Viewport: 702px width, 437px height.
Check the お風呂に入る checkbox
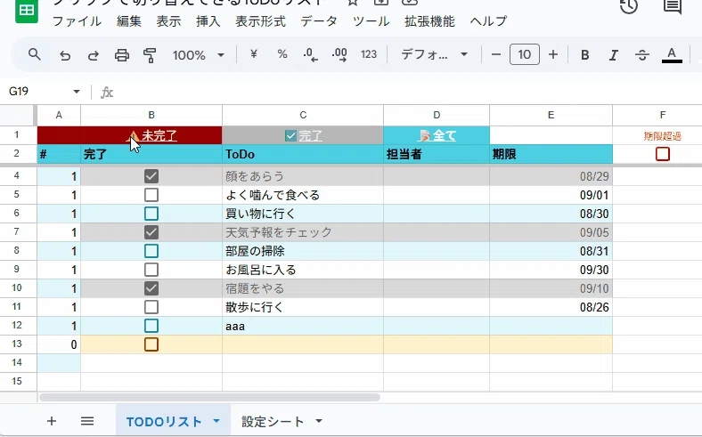(151, 270)
